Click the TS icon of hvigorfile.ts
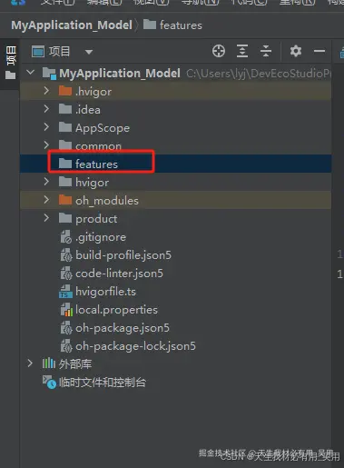344x468 pixels. (65, 292)
